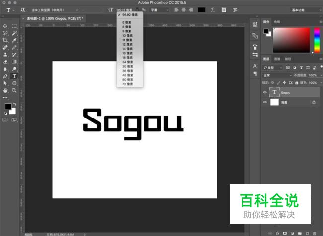323x236 pixels.
Task: Toggle center align text
Action: 184,10
